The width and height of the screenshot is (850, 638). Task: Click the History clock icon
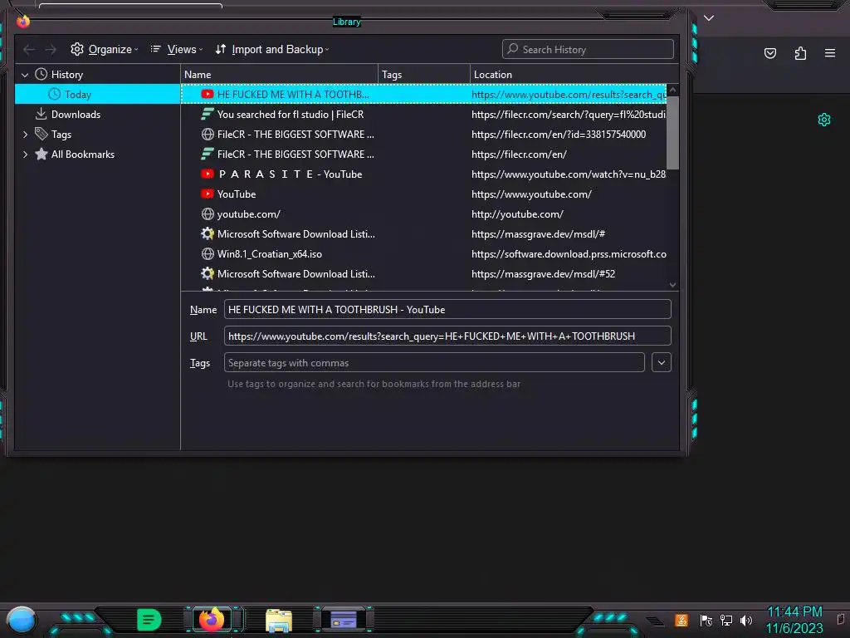click(42, 74)
